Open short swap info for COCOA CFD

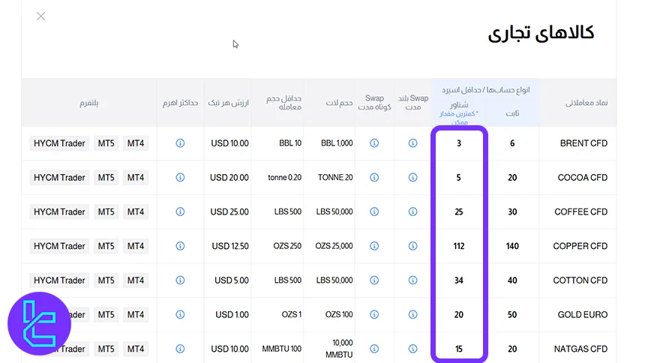coord(374,178)
